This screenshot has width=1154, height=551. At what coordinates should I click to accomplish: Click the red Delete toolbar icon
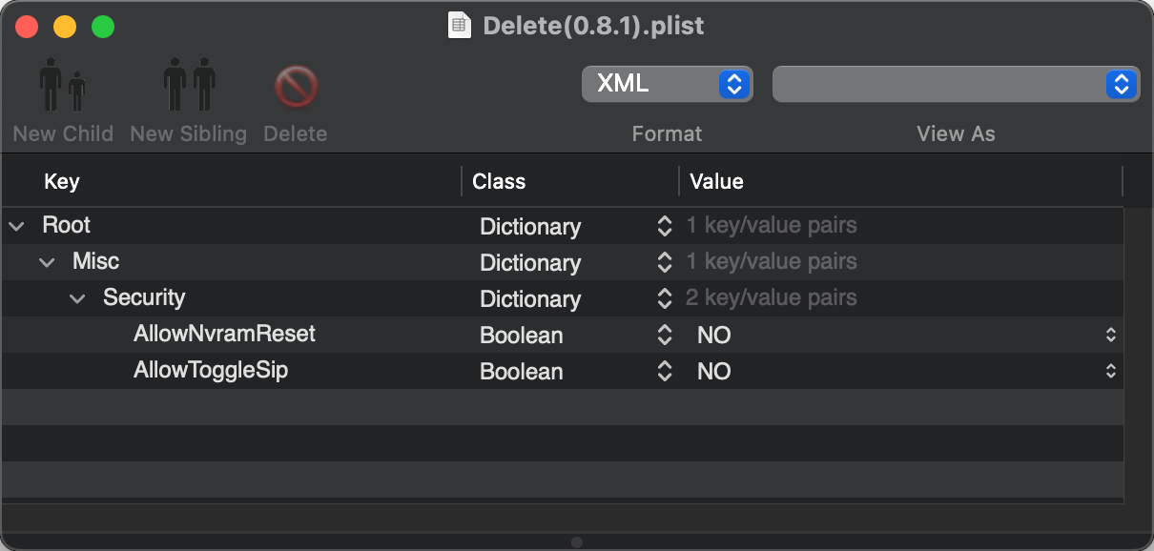click(296, 87)
